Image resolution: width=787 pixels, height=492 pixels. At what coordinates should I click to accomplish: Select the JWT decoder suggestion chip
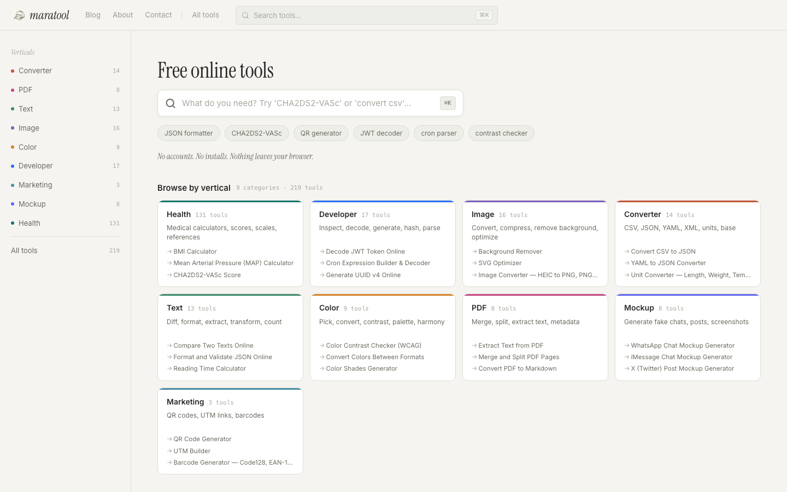tap(381, 133)
